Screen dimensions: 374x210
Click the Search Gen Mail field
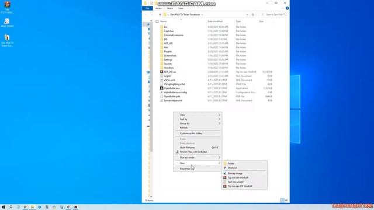coord(273,15)
